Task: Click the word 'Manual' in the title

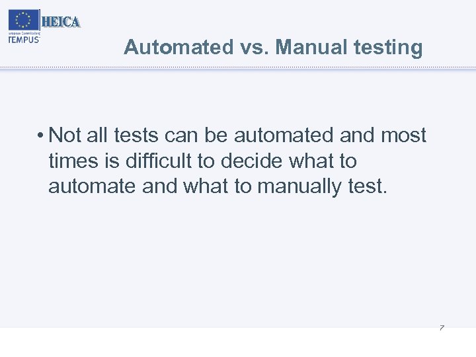Action: click(305, 48)
